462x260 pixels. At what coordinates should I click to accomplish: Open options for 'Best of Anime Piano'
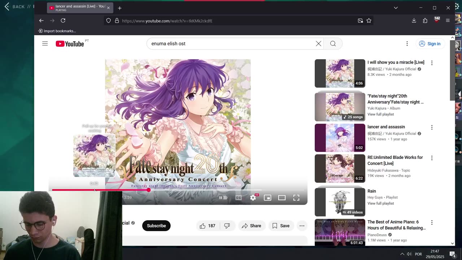[x=432, y=223]
